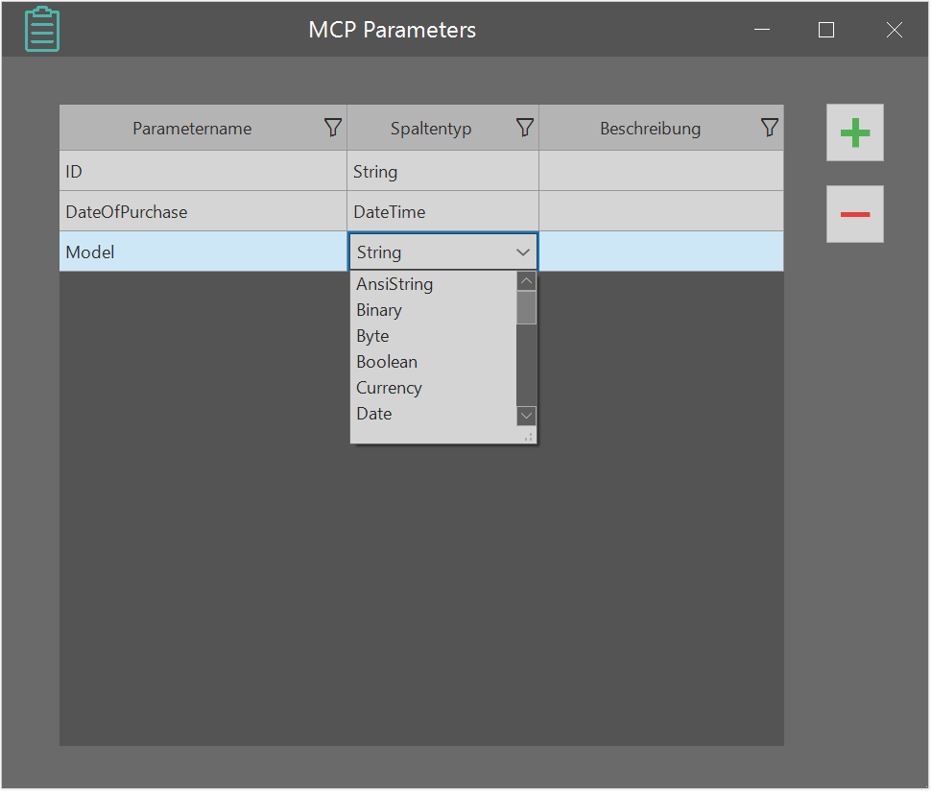Collapse the String type combo box arrow

point(523,252)
